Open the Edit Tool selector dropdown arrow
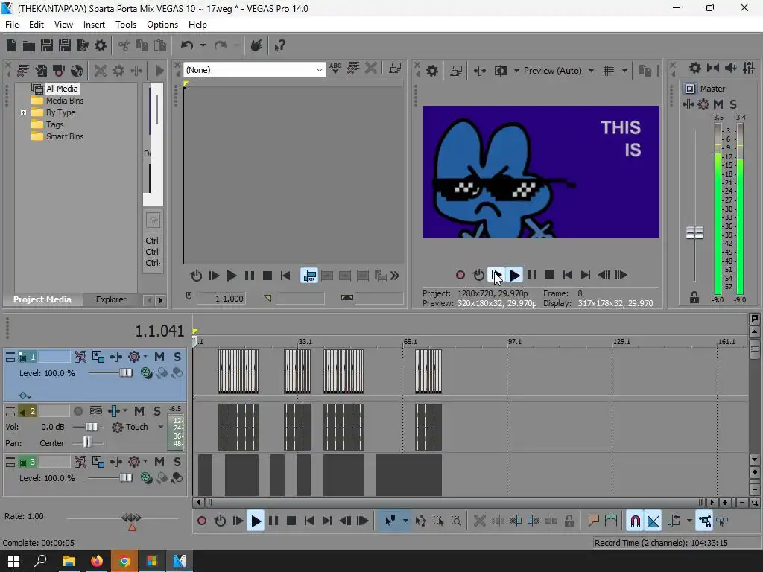Screen dimensions: 763x572 click(405, 521)
